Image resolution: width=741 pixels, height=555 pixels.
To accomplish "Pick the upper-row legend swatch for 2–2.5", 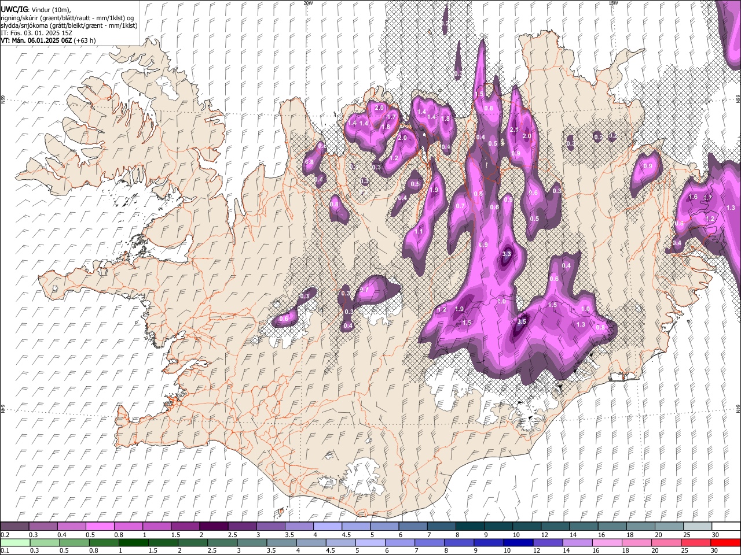I will 213,526.
